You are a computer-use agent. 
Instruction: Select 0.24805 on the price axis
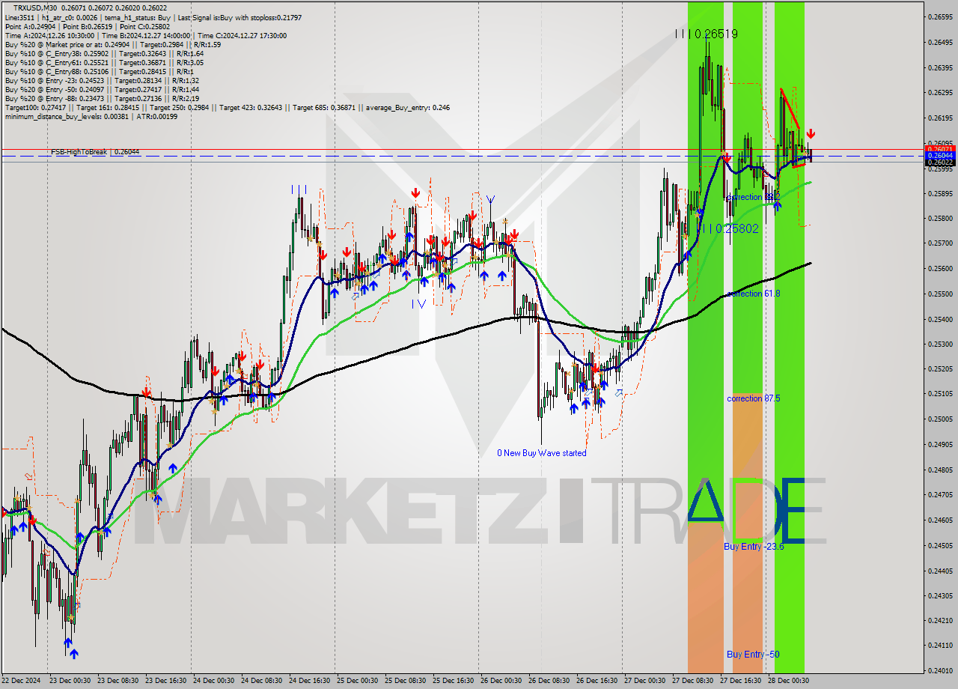[x=941, y=470]
